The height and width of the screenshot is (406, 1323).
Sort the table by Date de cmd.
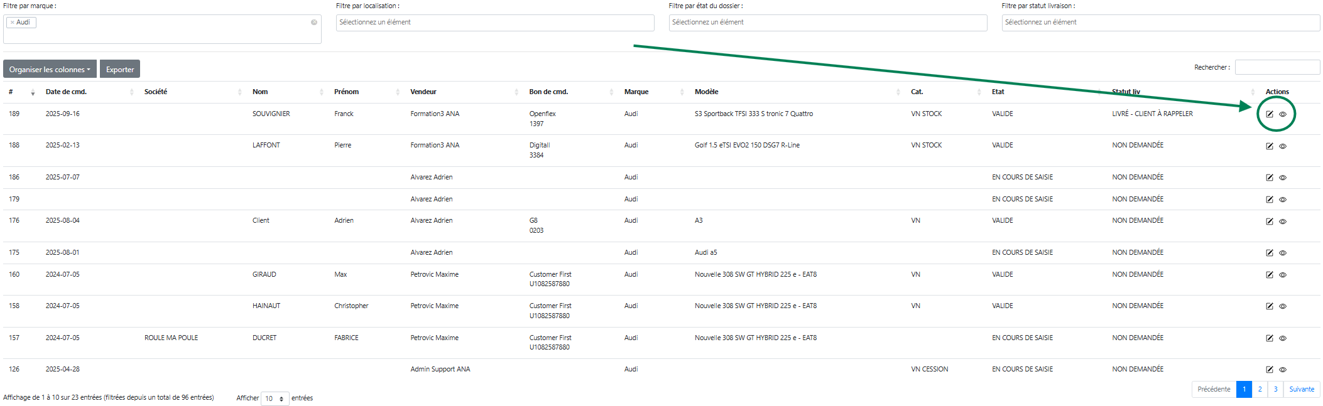(67, 92)
